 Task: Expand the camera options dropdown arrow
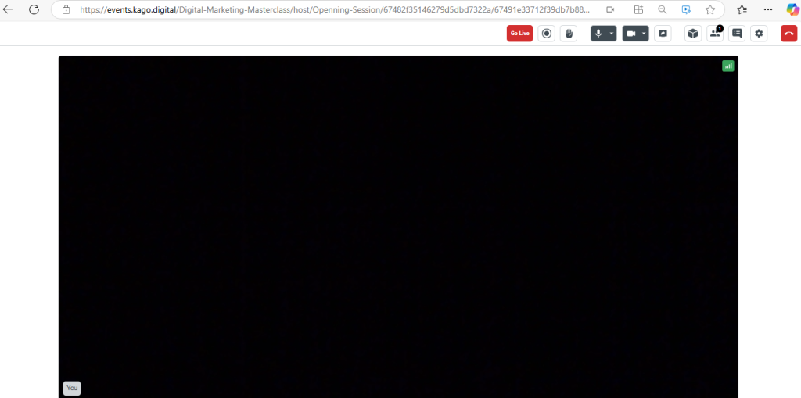pos(643,34)
